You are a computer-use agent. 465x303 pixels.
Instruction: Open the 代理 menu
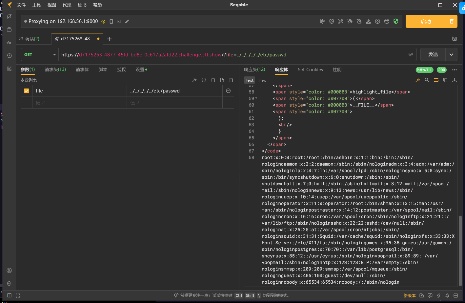click(67, 5)
